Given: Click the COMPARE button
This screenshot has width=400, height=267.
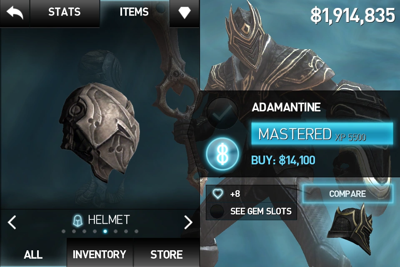Looking at the screenshot, I should click(347, 194).
